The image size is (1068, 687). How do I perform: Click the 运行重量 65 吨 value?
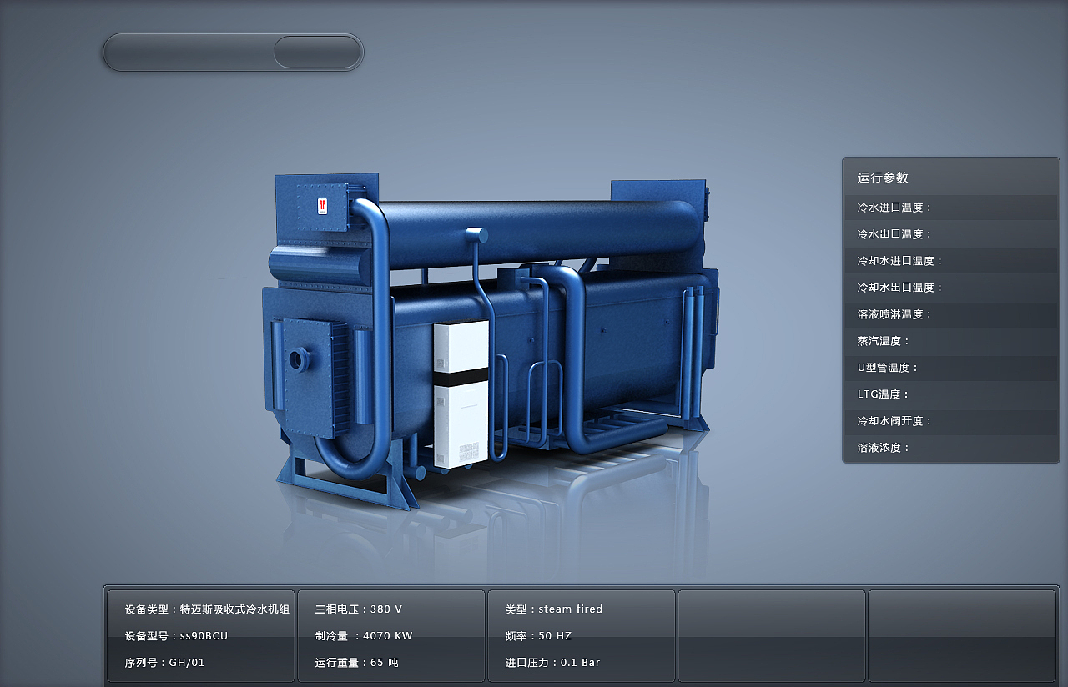(x=357, y=663)
